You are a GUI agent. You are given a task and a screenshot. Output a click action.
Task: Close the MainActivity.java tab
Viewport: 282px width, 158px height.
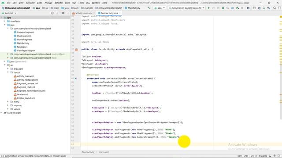(120, 13)
